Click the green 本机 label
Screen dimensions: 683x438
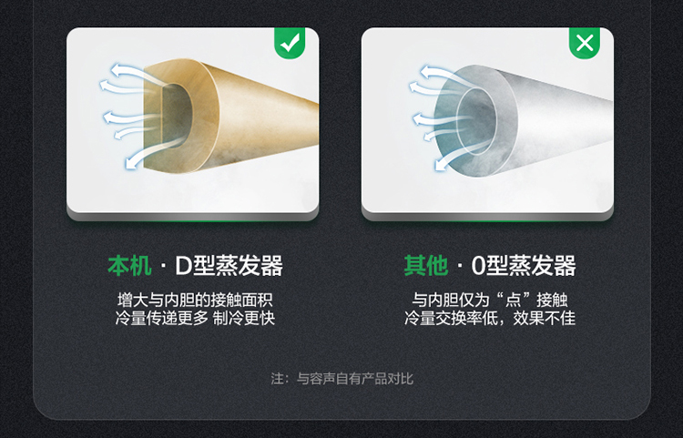pyautogui.click(x=129, y=266)
